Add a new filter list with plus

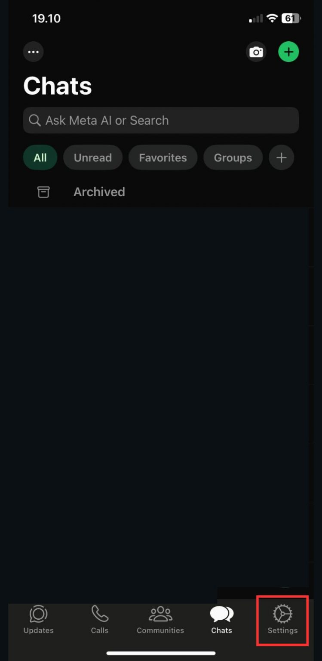pos(282,158)
